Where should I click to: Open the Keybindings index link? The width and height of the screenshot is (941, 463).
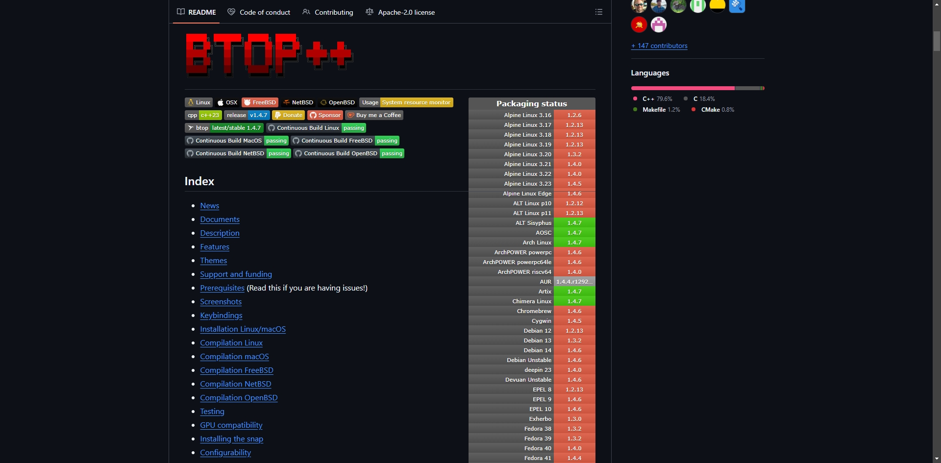(222, 316)
